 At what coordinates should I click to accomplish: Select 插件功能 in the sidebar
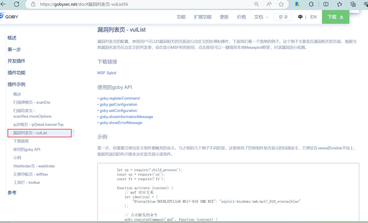pos(16,73)
